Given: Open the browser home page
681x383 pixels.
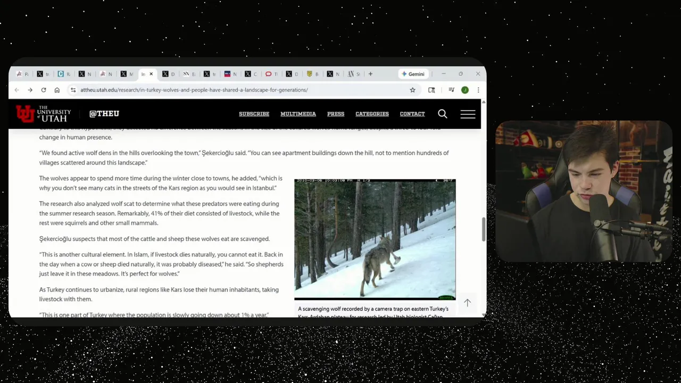Looking at the screenshot, I should [57, 90].
